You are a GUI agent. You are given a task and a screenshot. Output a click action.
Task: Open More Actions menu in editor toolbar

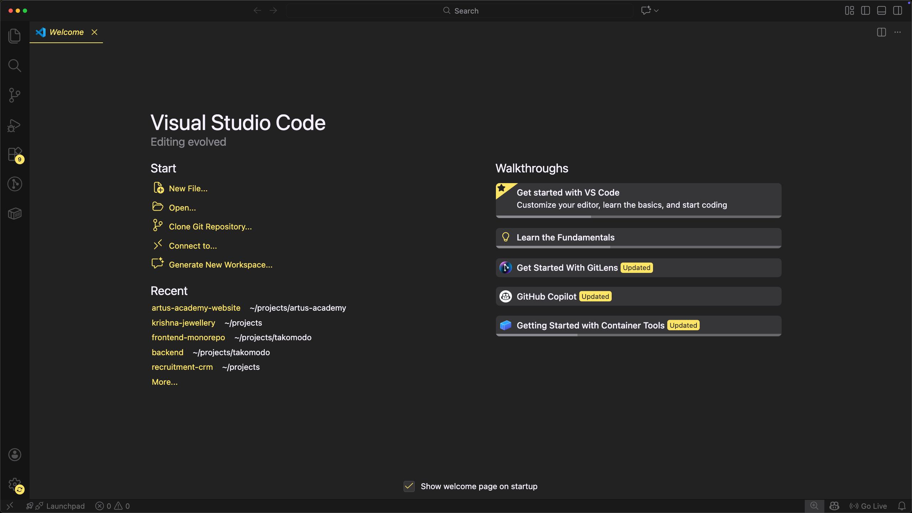pyautogui.click(x=898, y=32)
